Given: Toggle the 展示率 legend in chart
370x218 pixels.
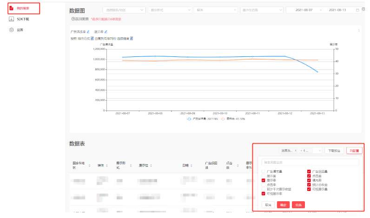Looking at the screenshot, I should click(233, 119).
